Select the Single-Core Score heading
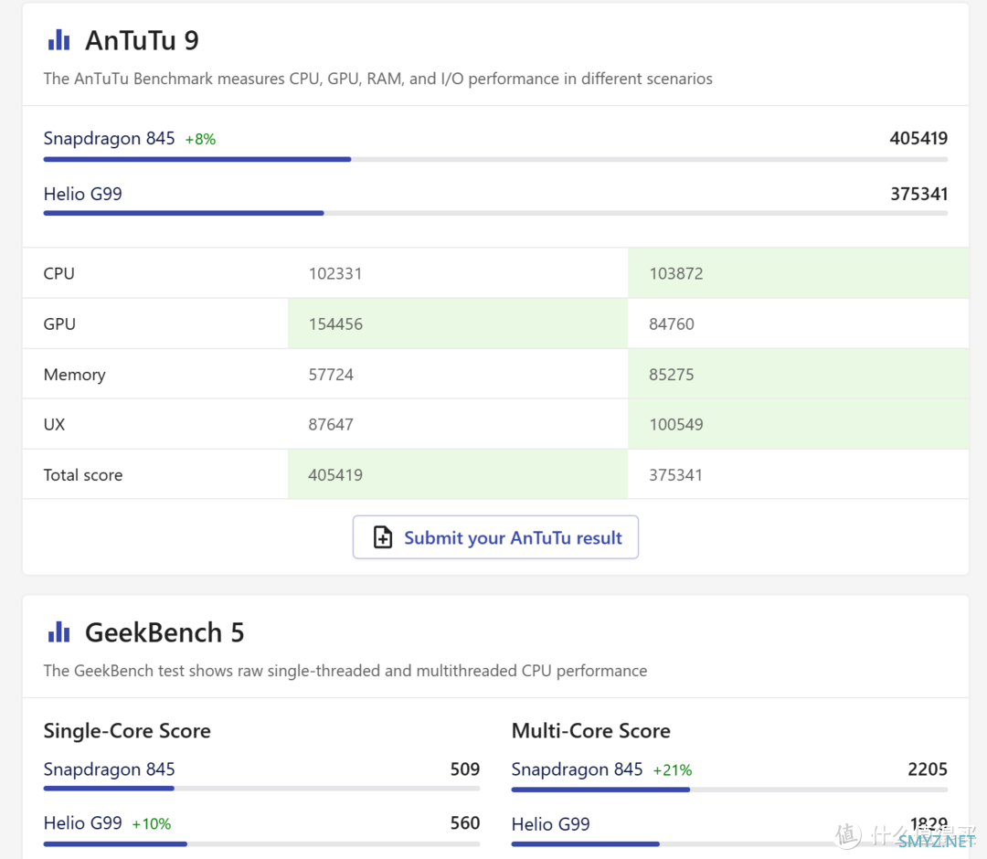The height and width of the screenshot is (859, 987). tap(127, 731)
